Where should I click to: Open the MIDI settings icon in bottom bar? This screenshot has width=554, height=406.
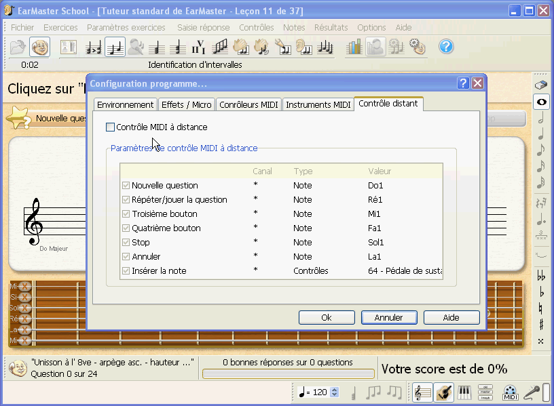[x=510, y=392]
